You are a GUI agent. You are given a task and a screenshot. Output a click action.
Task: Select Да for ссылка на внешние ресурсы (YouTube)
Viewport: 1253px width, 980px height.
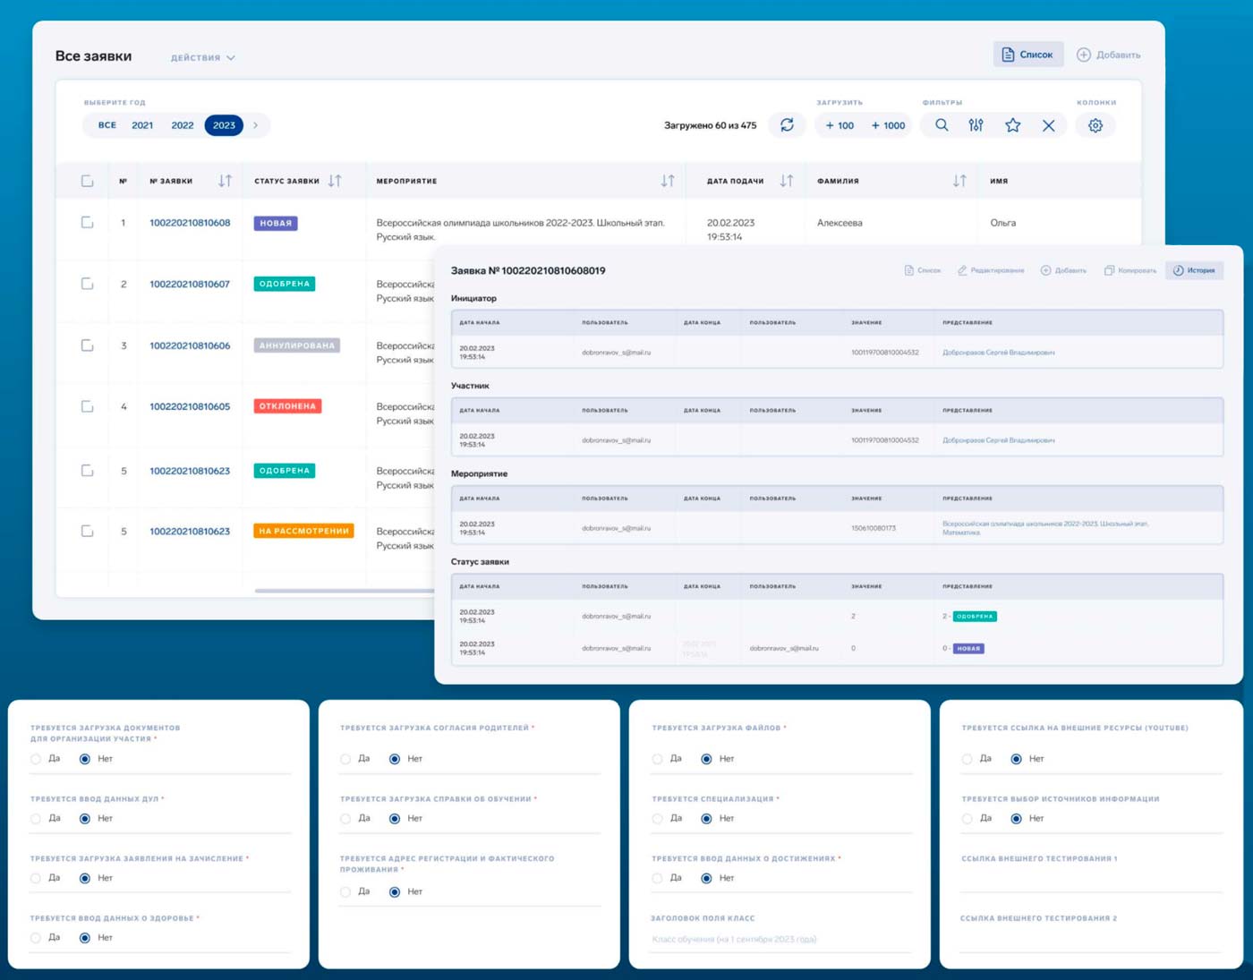[x=967, y=759]
